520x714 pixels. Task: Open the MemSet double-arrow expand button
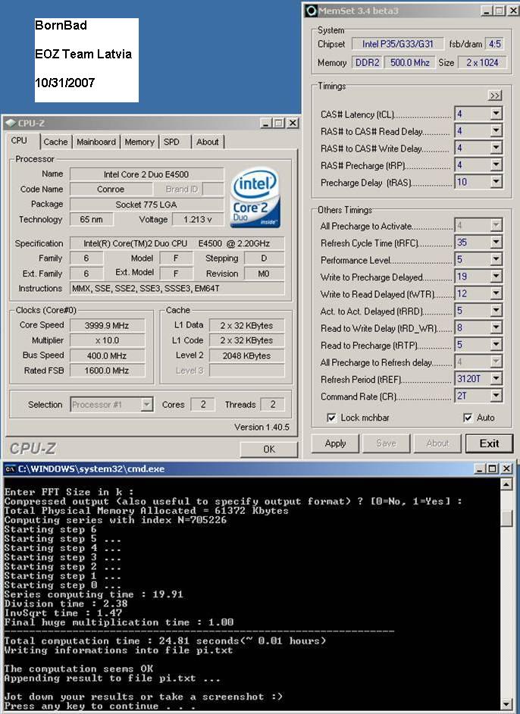pyautogui.click(x=494, y=96)
